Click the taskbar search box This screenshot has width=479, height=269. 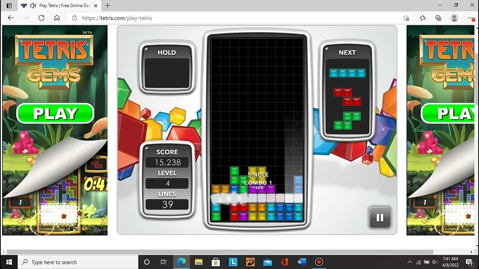coord(78,262)
